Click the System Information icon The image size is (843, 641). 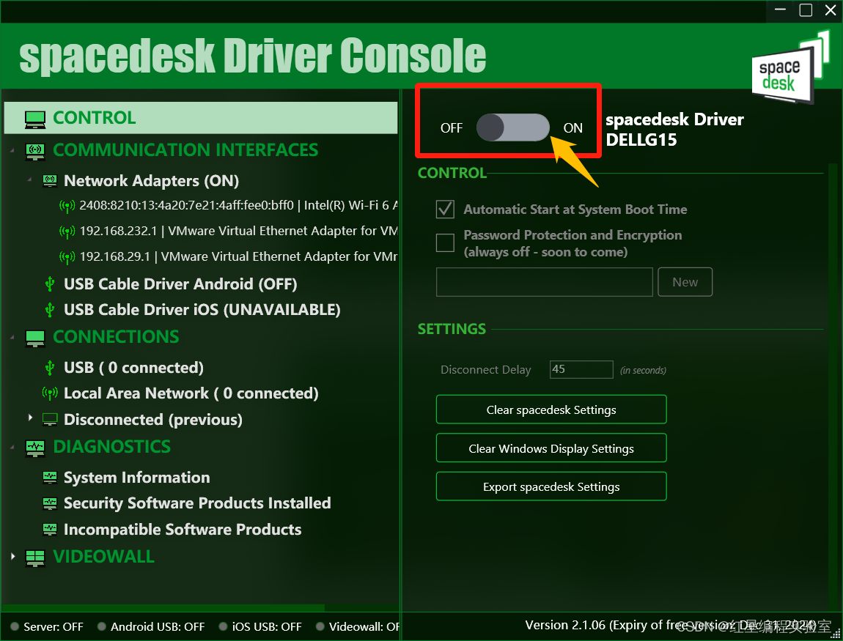(50, 477)
